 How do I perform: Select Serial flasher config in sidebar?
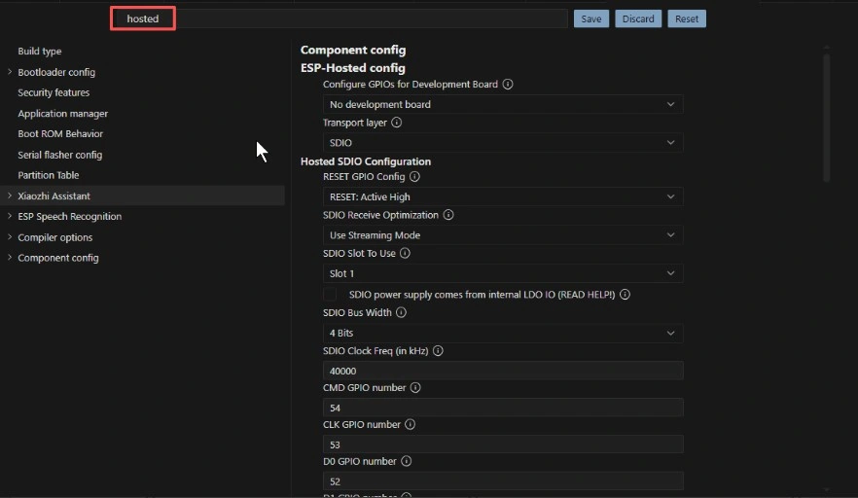(59, 155)
